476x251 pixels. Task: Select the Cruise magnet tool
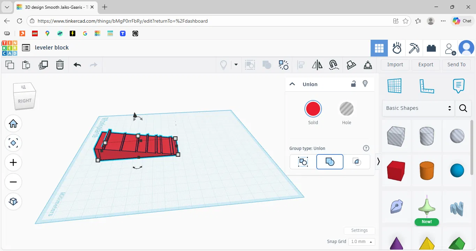point(334,65)
